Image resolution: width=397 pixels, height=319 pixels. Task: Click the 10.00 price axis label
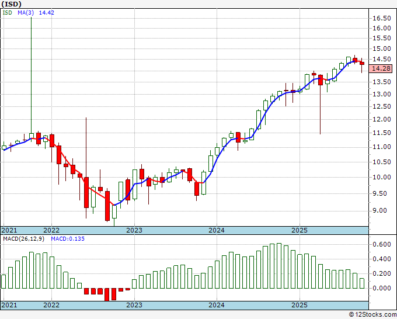pyautogui.click(x=382, y=178)
